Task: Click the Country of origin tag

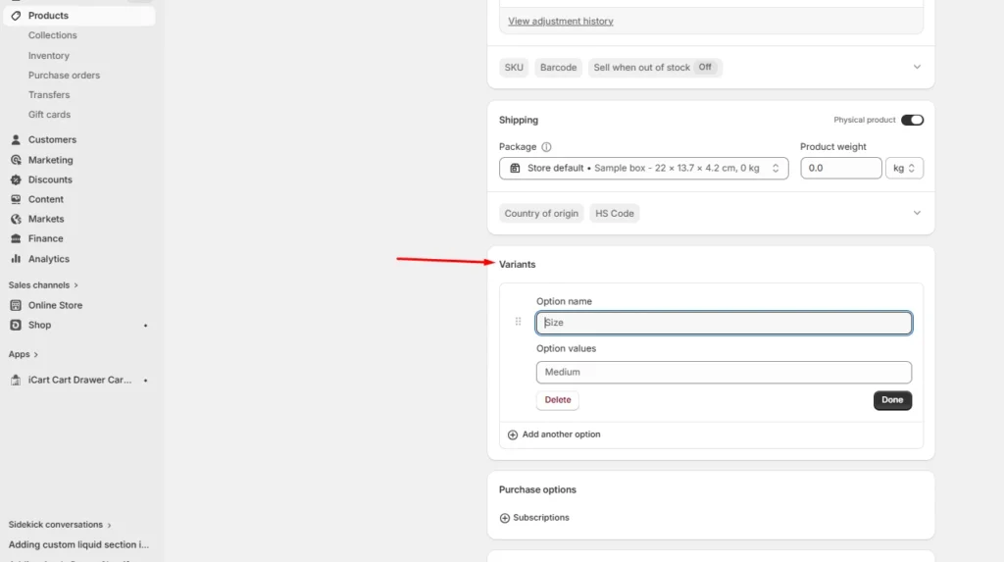Action: [x=541, y=214]
